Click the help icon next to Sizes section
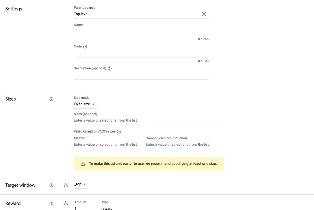The image size is (314, 210). [51, 99]
